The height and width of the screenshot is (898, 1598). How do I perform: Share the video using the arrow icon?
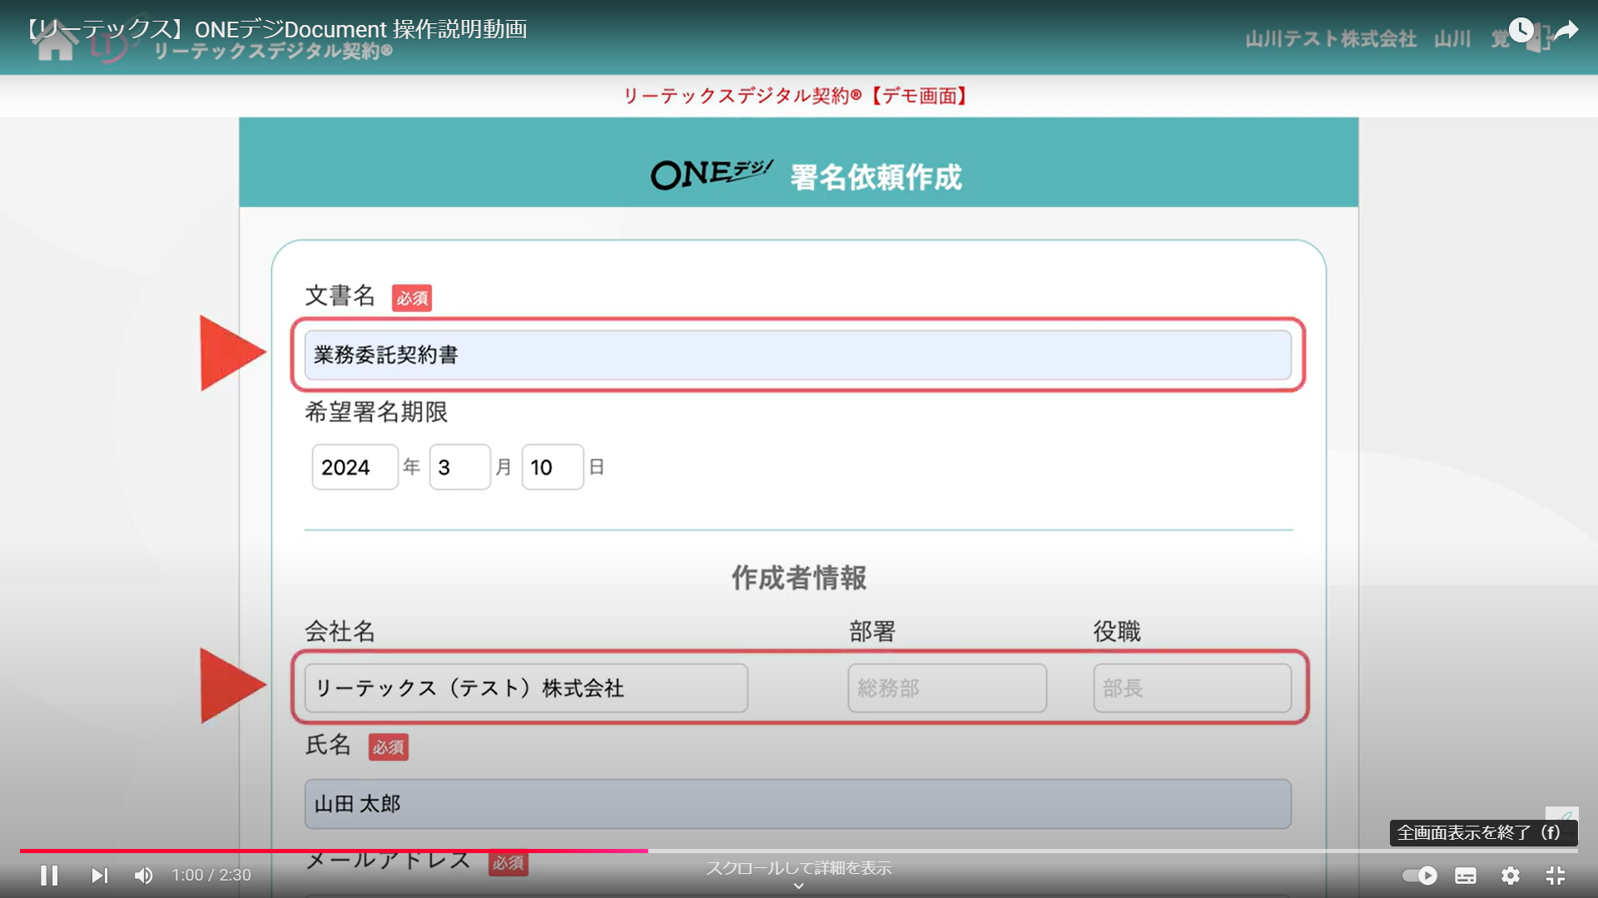(1568, 30)
